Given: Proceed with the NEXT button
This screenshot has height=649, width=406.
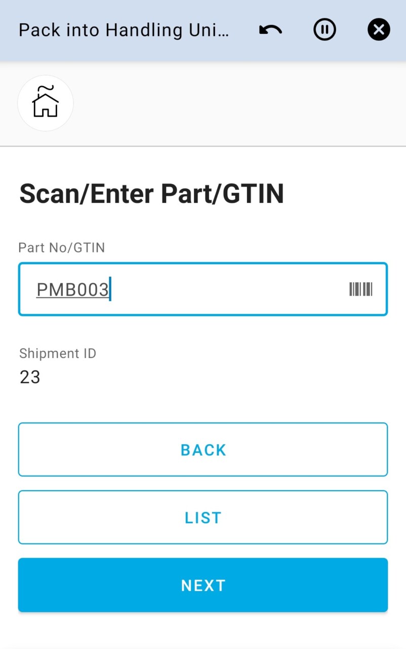Looking at the screenshot, I should pyautogui.click(x=203, y=585).
